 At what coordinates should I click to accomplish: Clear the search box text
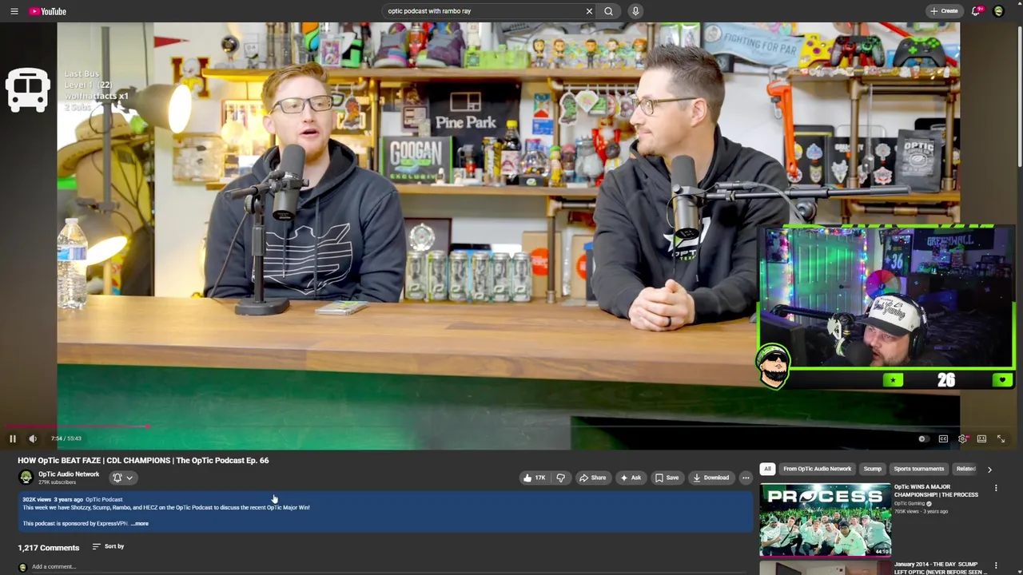(589, 11)
